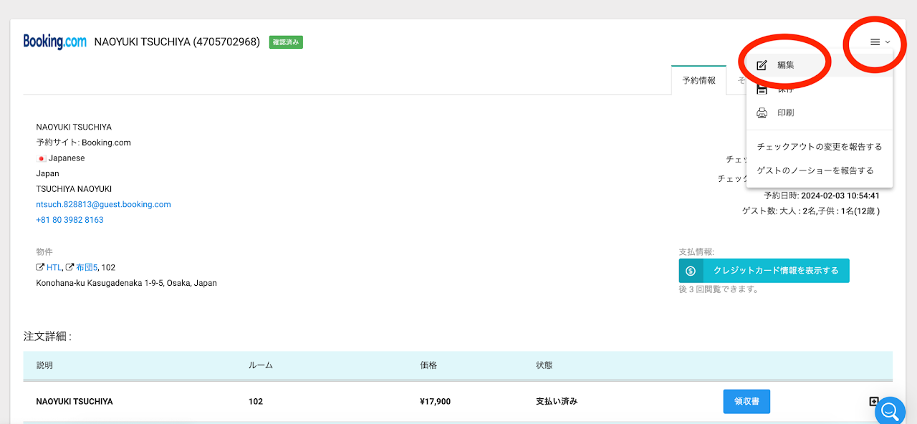Switch to the 予約情報 tab
Viewport: 917px width, 424px height.
[698, 80]
